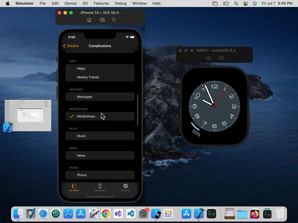
Task: Open Finder from the Dock
Action: [x=18, y=214]
